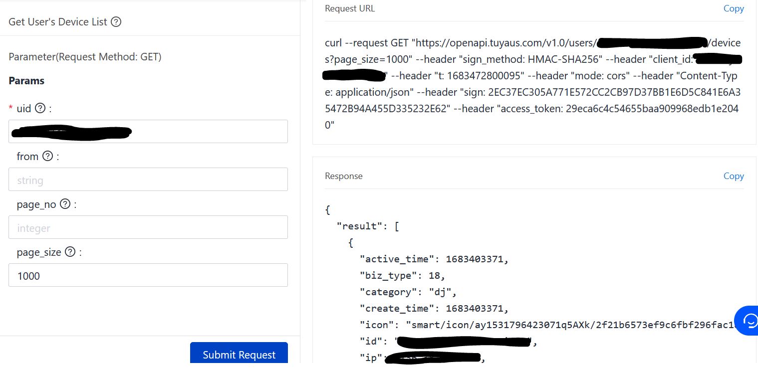Image resolution: width=758 pixels, height=368 pixels.
Task: Click the access_token value in the curl
Action: 652,109
